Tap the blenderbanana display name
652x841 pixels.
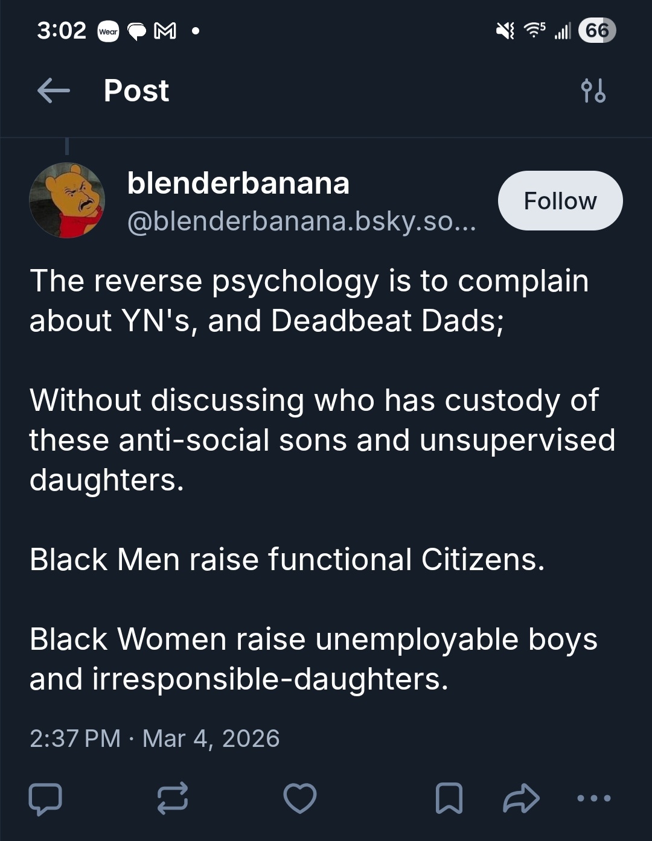click(x=238, y=183)
